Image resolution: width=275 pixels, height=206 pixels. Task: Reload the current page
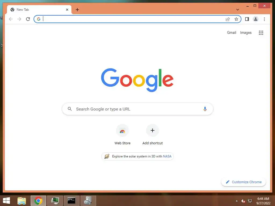(x=28, y=19)
